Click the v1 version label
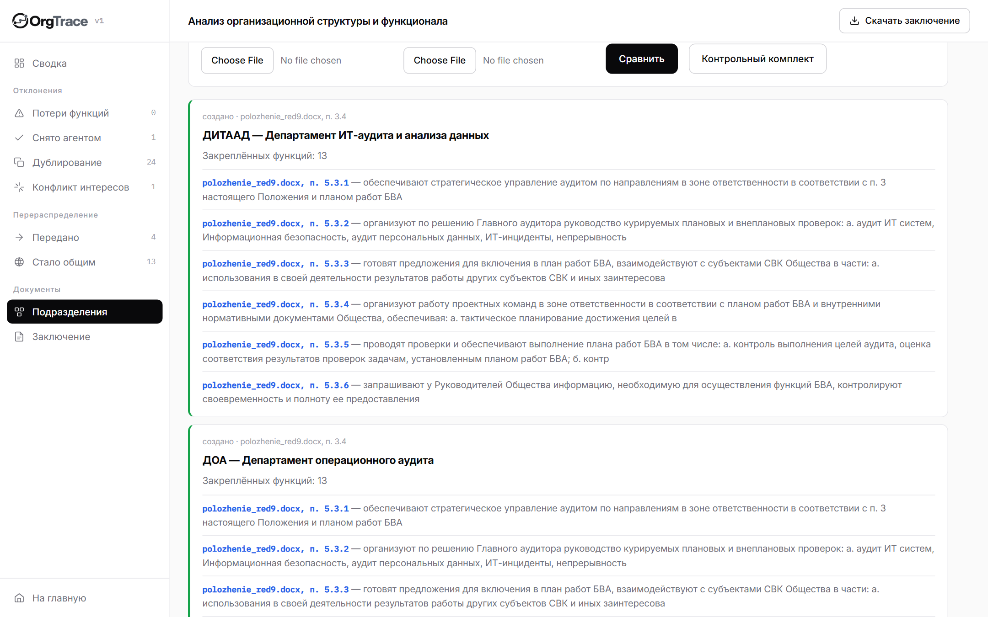The height and width of the screenshot is (617, 988). 99,21
